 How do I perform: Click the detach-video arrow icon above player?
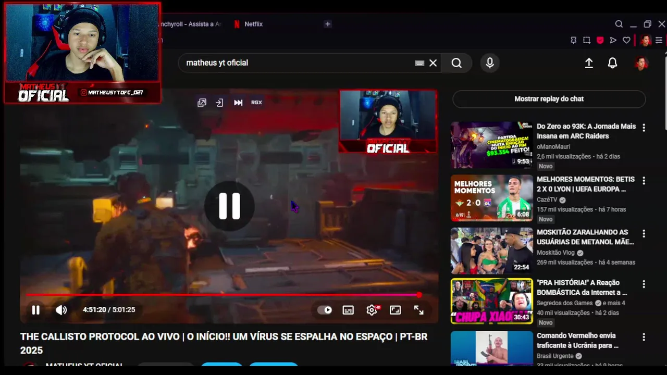point(219,103)
